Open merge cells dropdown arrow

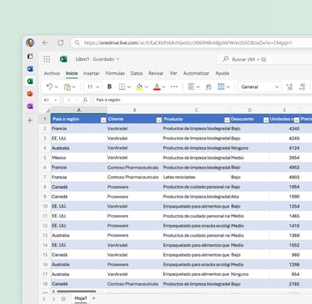click(228, 87)
